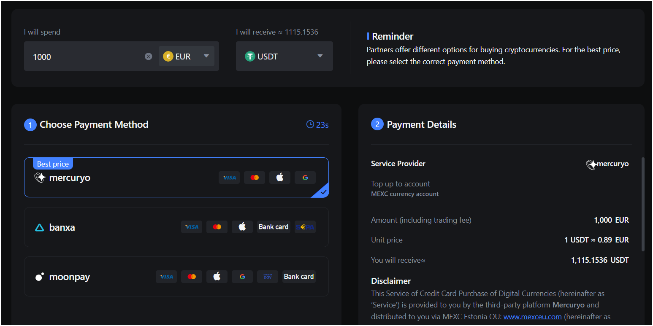Clear the spend amount with the X icon
Screen dimensions: 653x326
click(148, 57)
